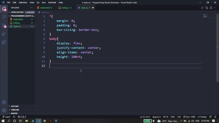Open the Help menu
The image size is (219, 123).
(x=61, y=2)
